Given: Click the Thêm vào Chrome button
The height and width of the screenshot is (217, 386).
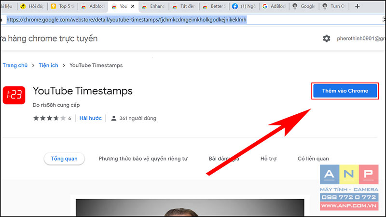Looking at the screenshot, I should coord(345,91).
